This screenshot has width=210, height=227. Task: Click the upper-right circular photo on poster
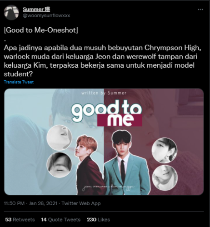click(x=165, y=150)
